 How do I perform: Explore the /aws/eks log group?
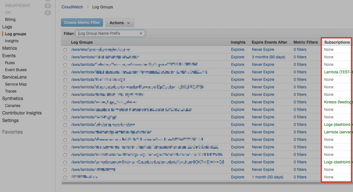(x=237, y=49)
